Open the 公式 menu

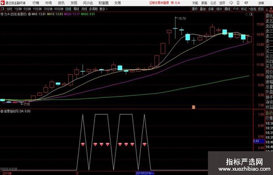(x=213, y=3)
